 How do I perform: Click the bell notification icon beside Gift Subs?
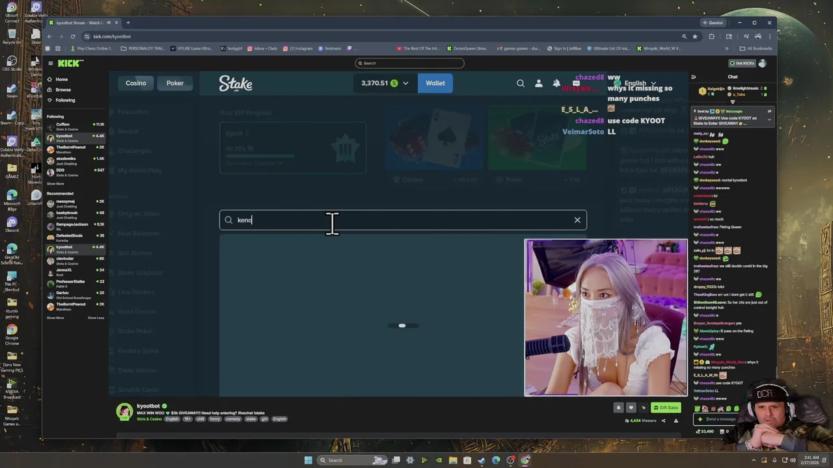[x=618, y=408]
